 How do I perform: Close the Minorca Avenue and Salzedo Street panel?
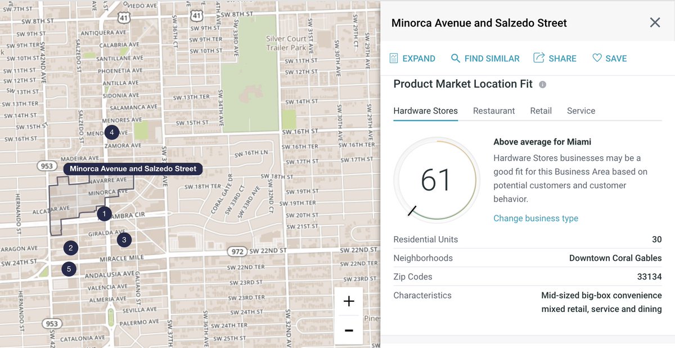(655, 22)
